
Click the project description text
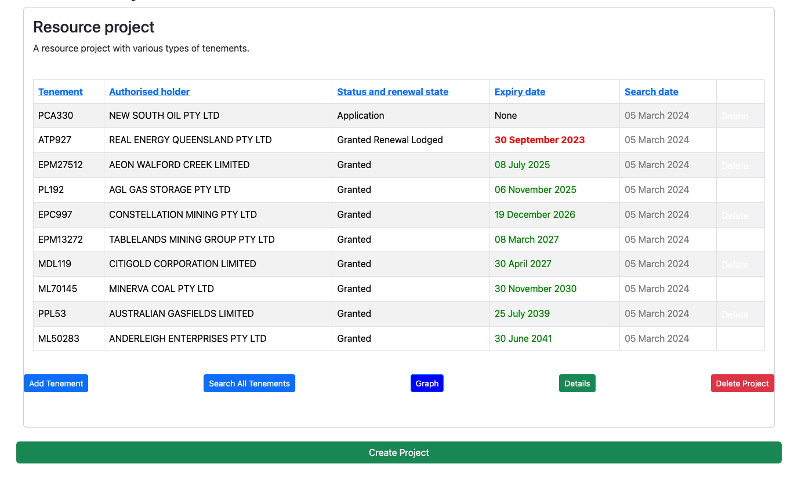141,48
